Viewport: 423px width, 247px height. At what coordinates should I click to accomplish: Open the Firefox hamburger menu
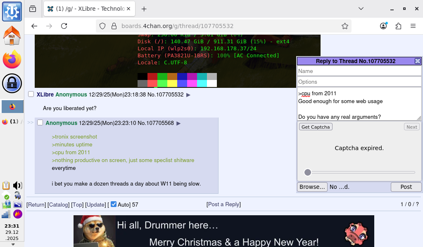[413, 26]
